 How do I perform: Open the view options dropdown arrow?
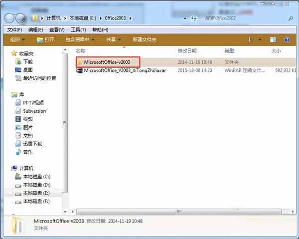(260, 40)
